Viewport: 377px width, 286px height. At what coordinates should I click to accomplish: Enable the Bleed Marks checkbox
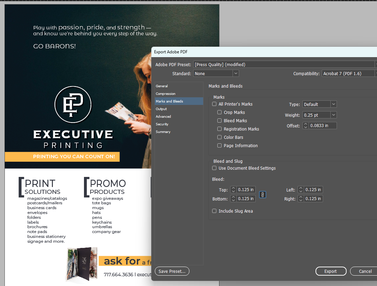click(219, 120)
